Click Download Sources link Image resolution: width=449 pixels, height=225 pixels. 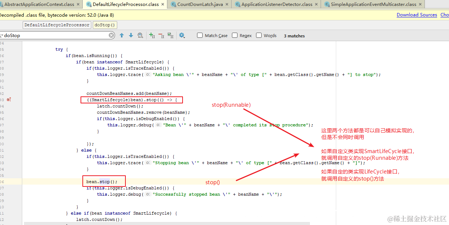coord(417,15)
